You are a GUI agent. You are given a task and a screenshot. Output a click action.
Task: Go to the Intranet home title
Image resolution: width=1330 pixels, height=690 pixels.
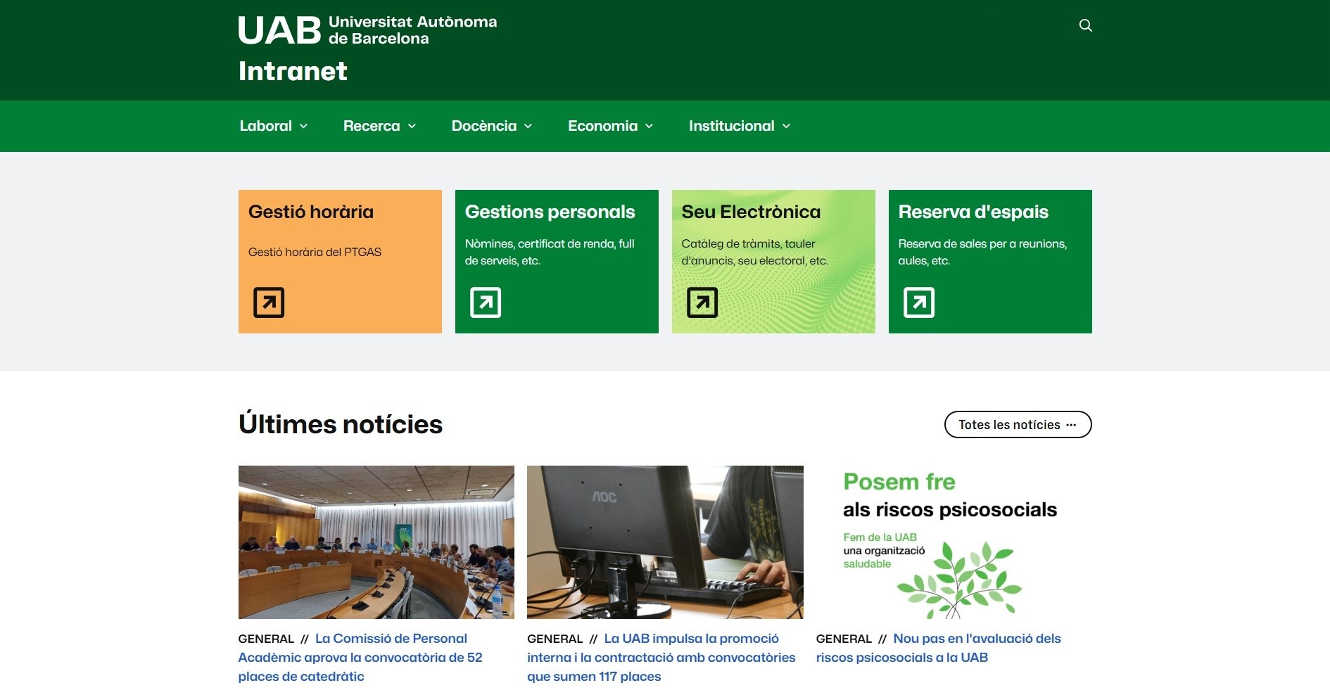[293, 71]
